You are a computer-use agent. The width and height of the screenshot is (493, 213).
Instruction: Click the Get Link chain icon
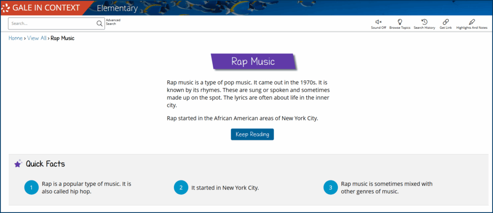coord(445,22)
